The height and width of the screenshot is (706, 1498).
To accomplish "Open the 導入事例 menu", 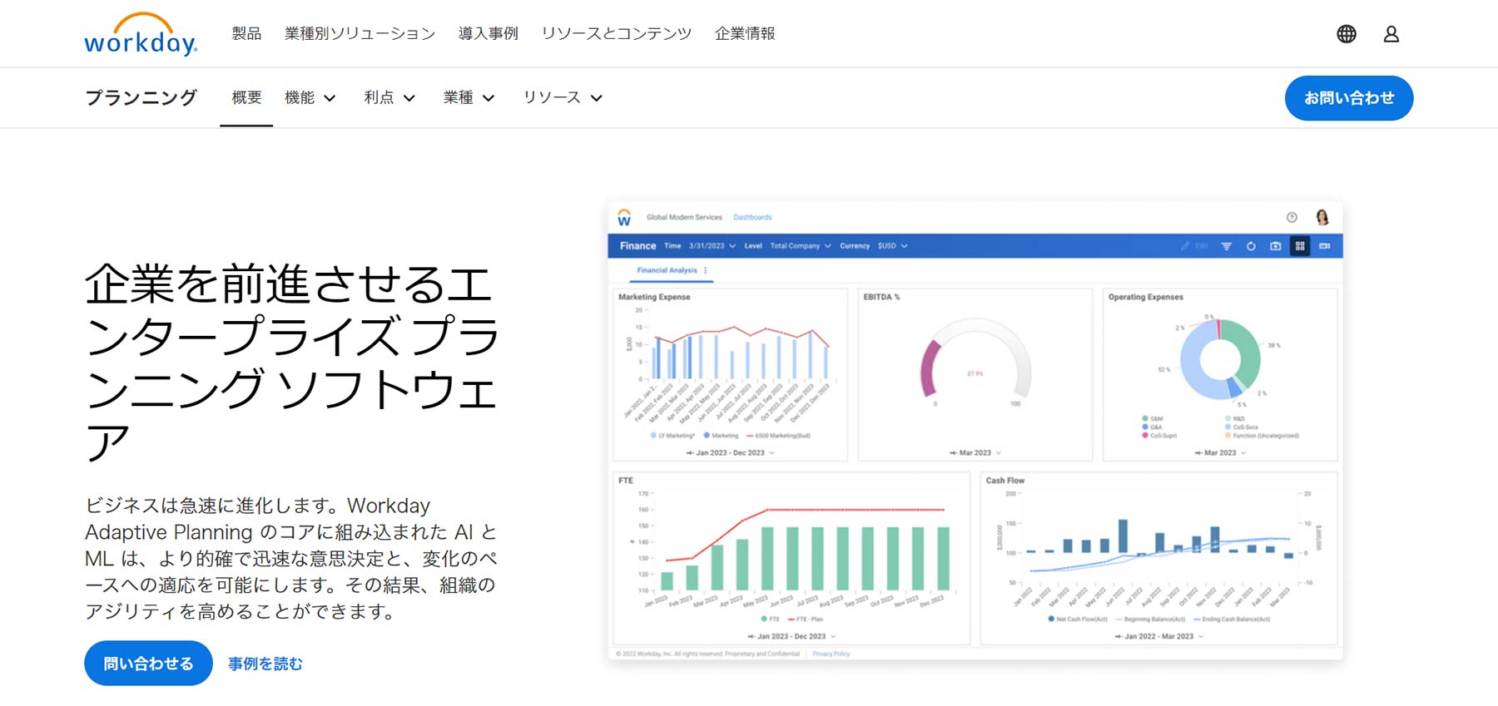I will (489, 34).
